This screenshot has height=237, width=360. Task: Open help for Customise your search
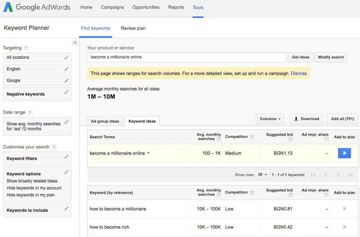pyautogui.click(x=54, y=147)
